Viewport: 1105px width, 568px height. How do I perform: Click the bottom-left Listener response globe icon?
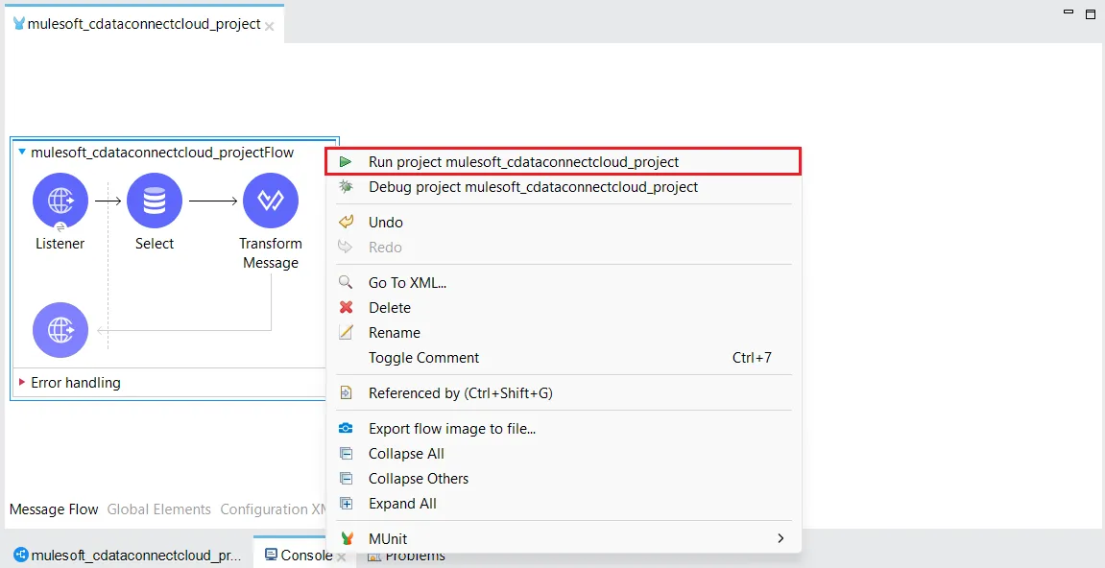[x=60, y=330]
